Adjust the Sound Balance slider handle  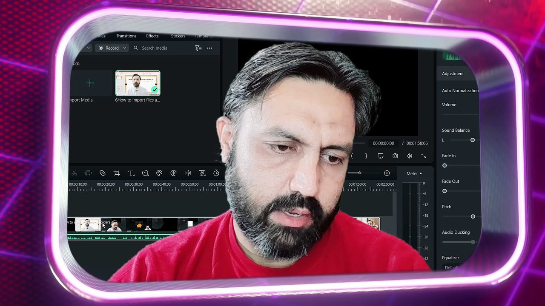(473, 140)
